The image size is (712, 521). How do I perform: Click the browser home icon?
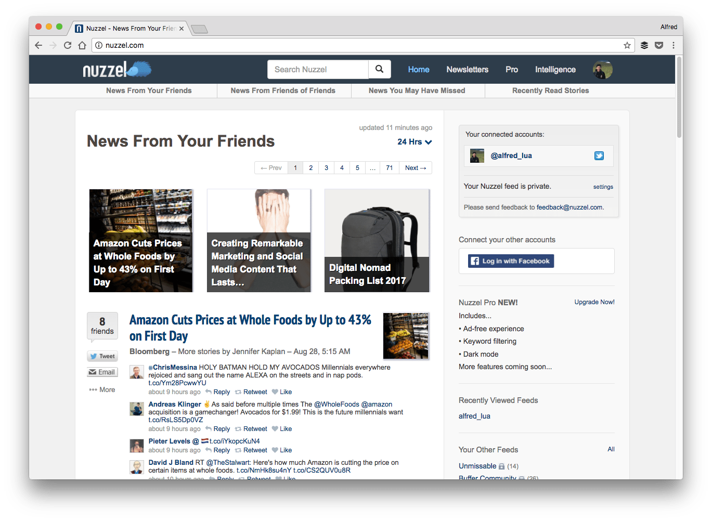point(82,45)
